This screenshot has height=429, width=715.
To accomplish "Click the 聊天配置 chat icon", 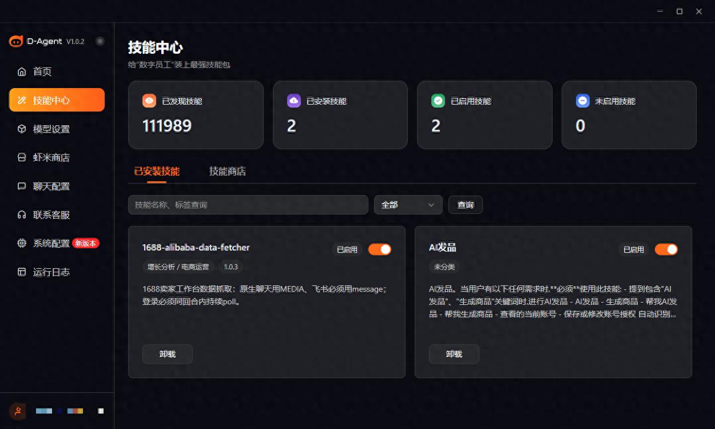I will click(22, 186).
